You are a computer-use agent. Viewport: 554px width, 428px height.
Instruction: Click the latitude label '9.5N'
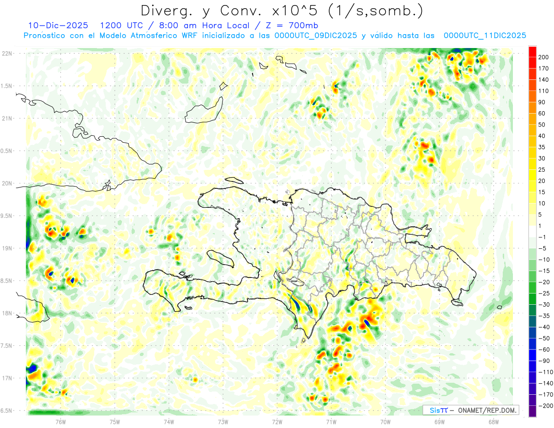[7, 216]
